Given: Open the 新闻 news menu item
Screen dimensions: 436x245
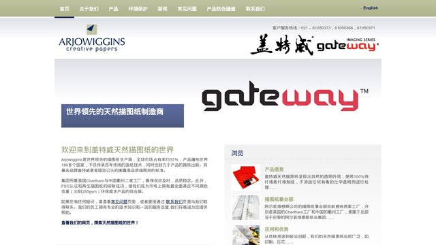Looking at the screenshot, I should click(162, 9).
